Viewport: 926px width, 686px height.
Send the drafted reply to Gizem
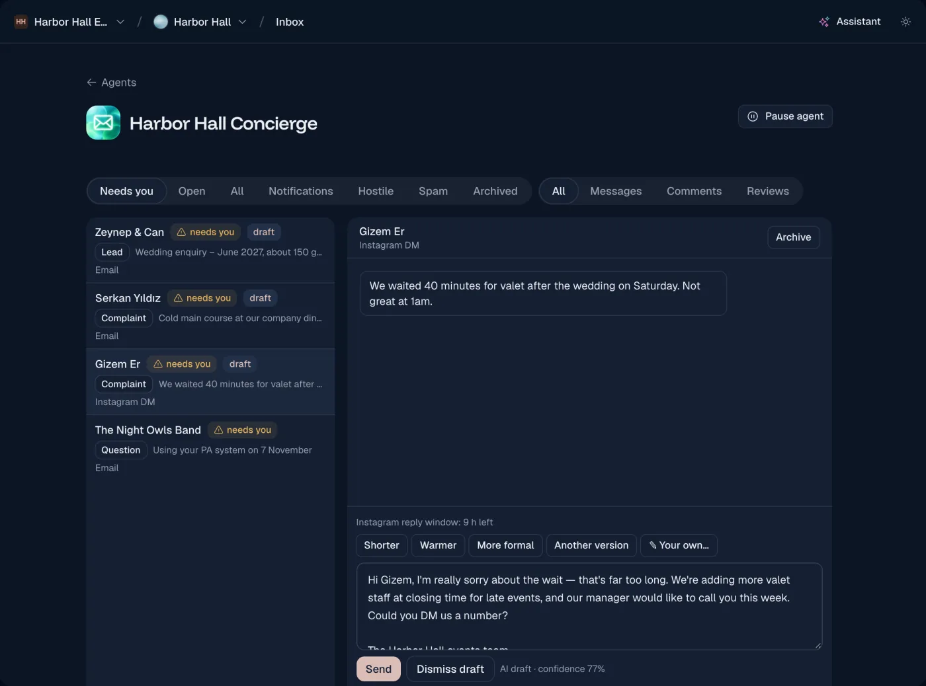[378, 669]
